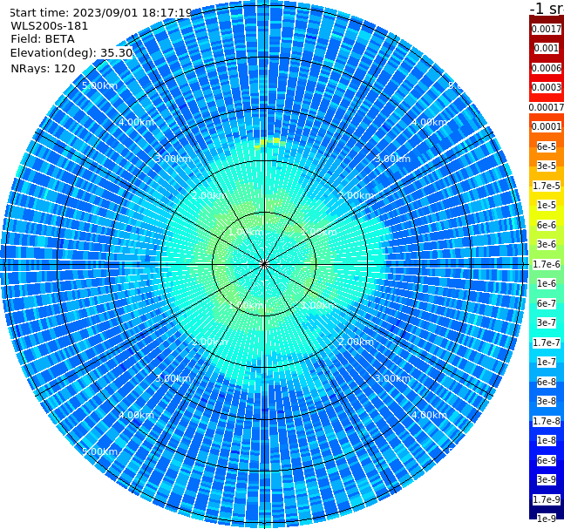
Task: Click the Field: BETA label
Action: coord(43,39)
